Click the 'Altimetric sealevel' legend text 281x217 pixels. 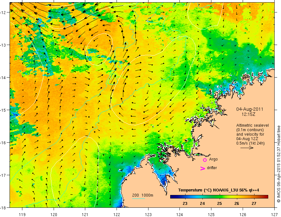pyautogui.click(x=253, y=125)
